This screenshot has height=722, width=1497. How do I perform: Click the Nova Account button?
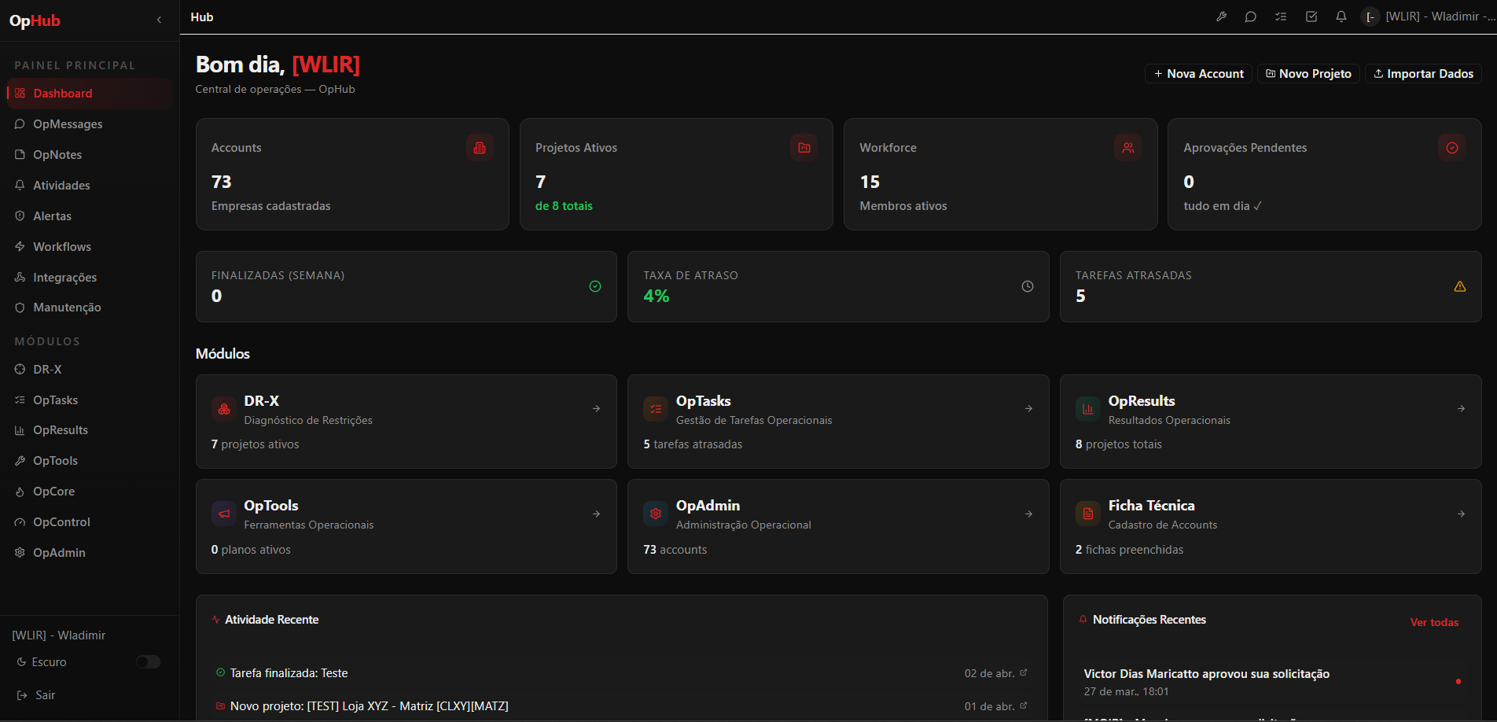[1198, 73]
